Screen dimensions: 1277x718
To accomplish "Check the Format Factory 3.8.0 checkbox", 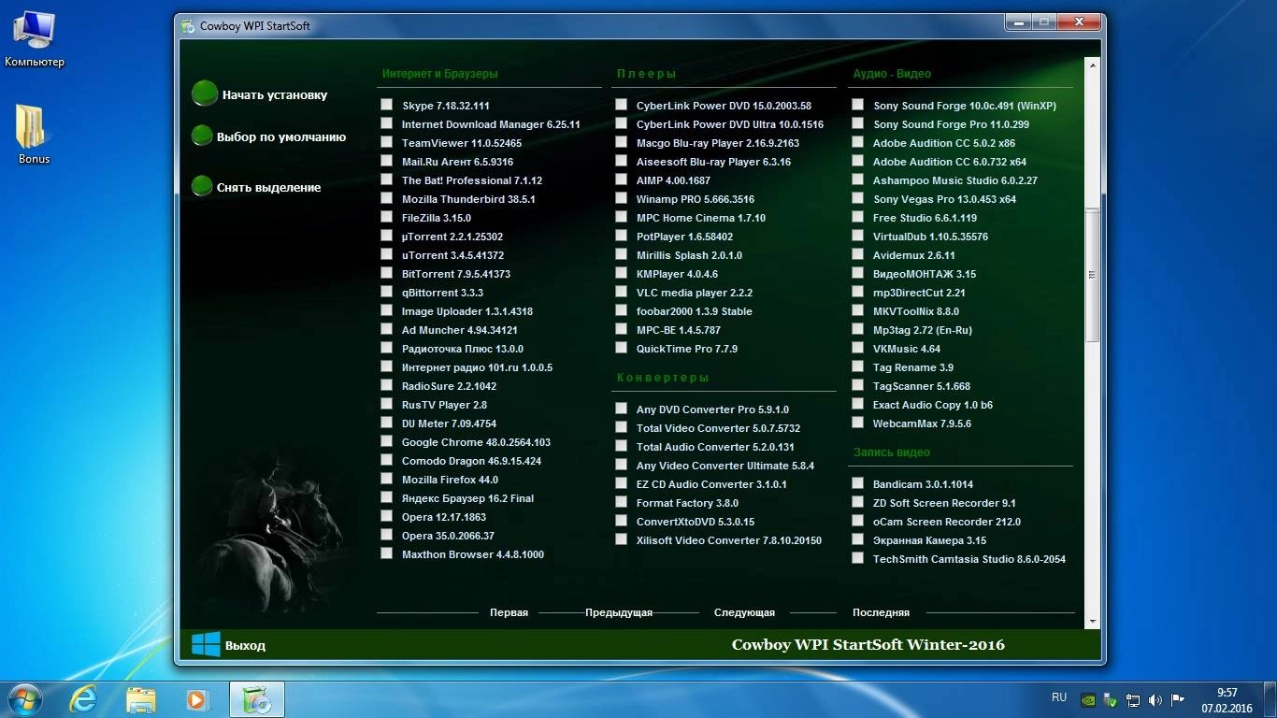I will click(x=621, y=502).
